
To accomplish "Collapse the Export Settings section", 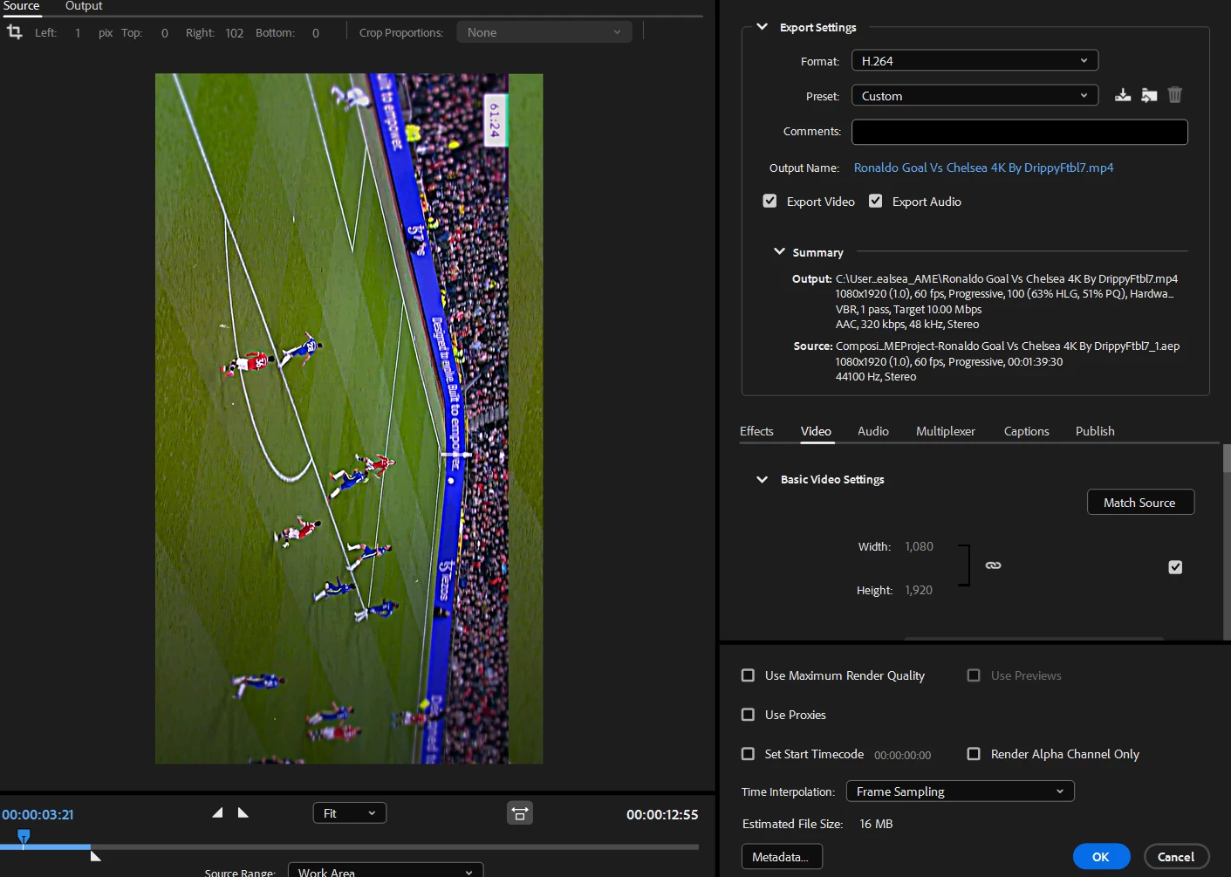I will (762, 27).
